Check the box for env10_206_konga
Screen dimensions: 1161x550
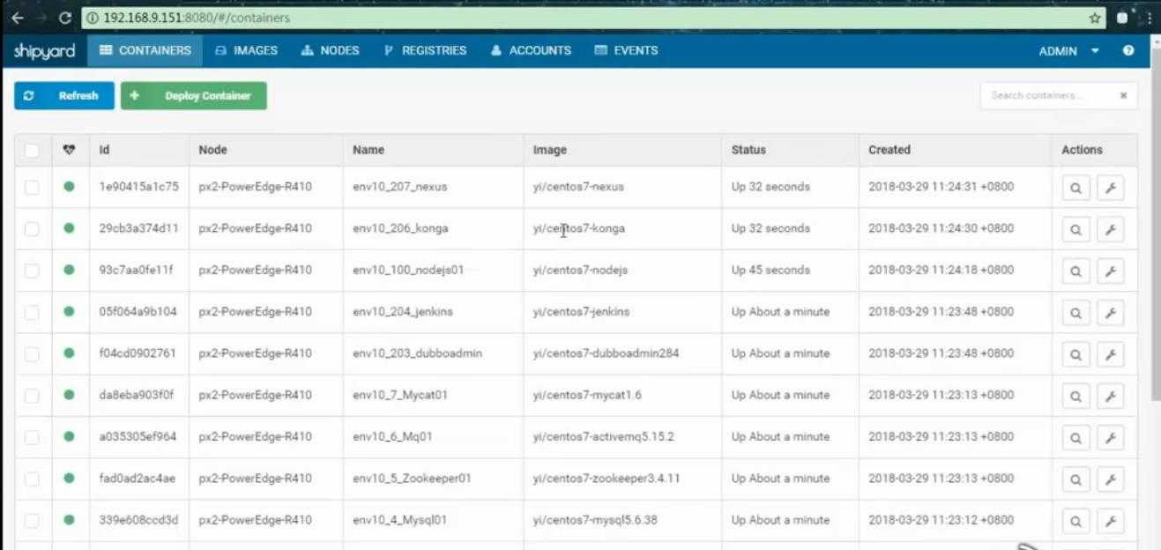(x=32, y=229)
